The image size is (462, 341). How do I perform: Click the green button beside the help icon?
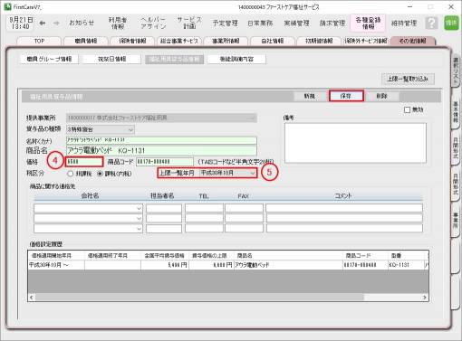click(x=451, y=23)
